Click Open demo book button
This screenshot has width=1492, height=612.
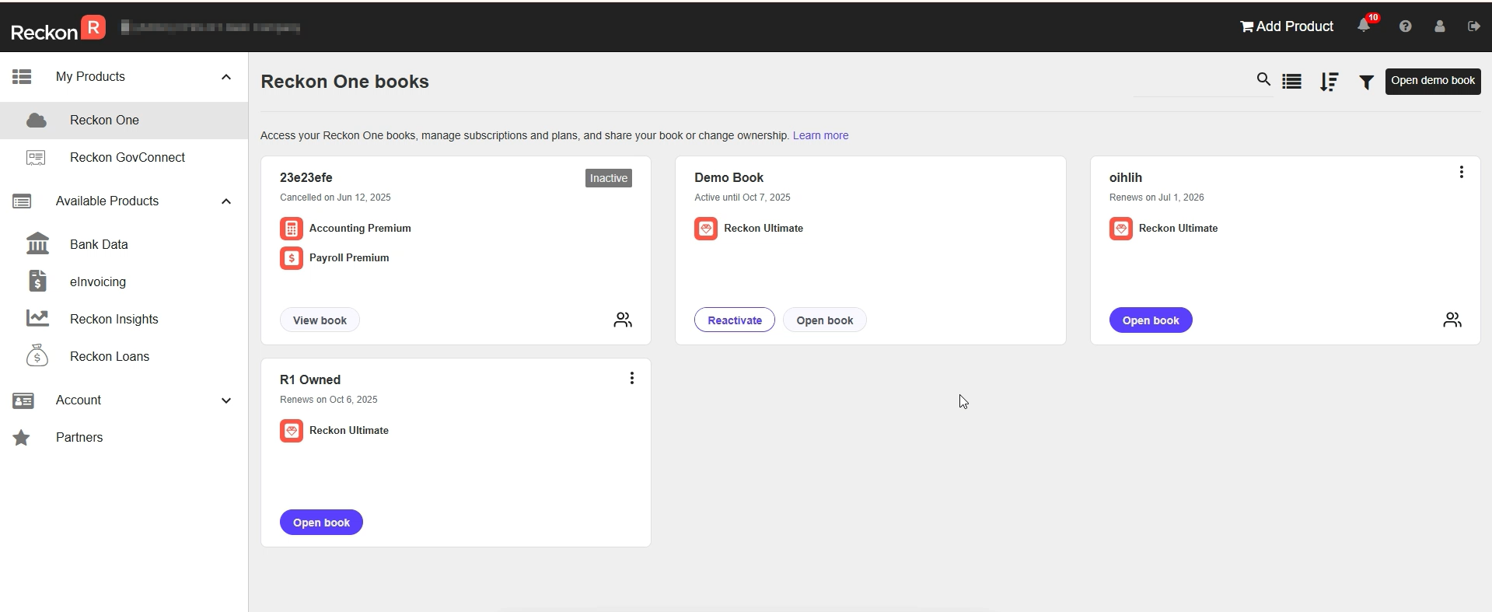coord(1433,81)
